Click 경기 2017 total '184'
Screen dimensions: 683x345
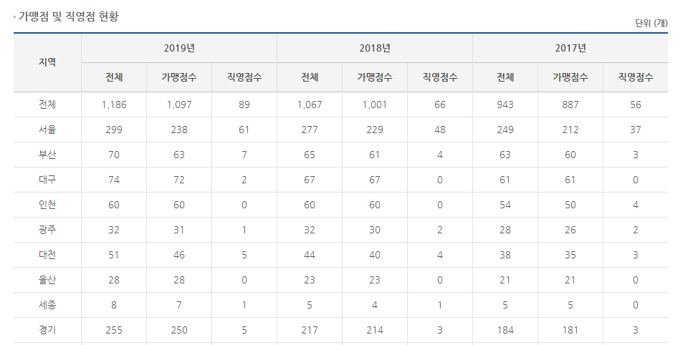(x=505, y=330)
